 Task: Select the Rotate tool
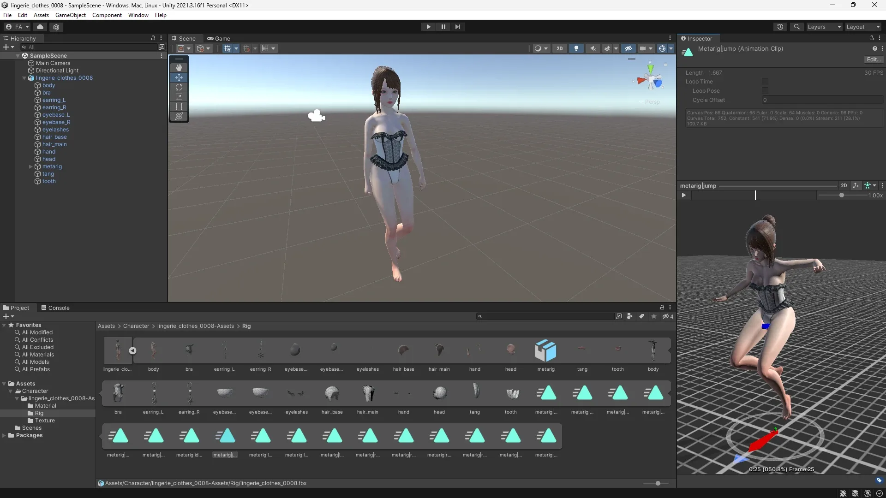pos(179,87)
